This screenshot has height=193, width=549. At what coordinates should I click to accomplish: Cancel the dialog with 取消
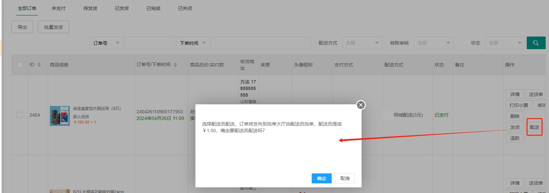345,178
